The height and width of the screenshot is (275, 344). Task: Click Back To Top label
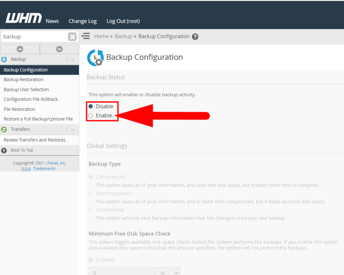tap(22, 150)
